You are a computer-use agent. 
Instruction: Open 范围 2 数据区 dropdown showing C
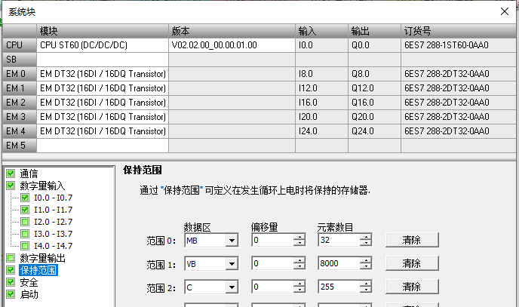tap(231, 287)
